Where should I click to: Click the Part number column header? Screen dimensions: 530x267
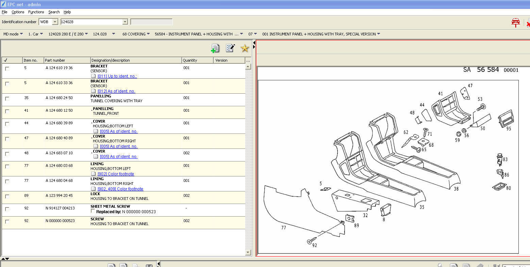(55, 60)
